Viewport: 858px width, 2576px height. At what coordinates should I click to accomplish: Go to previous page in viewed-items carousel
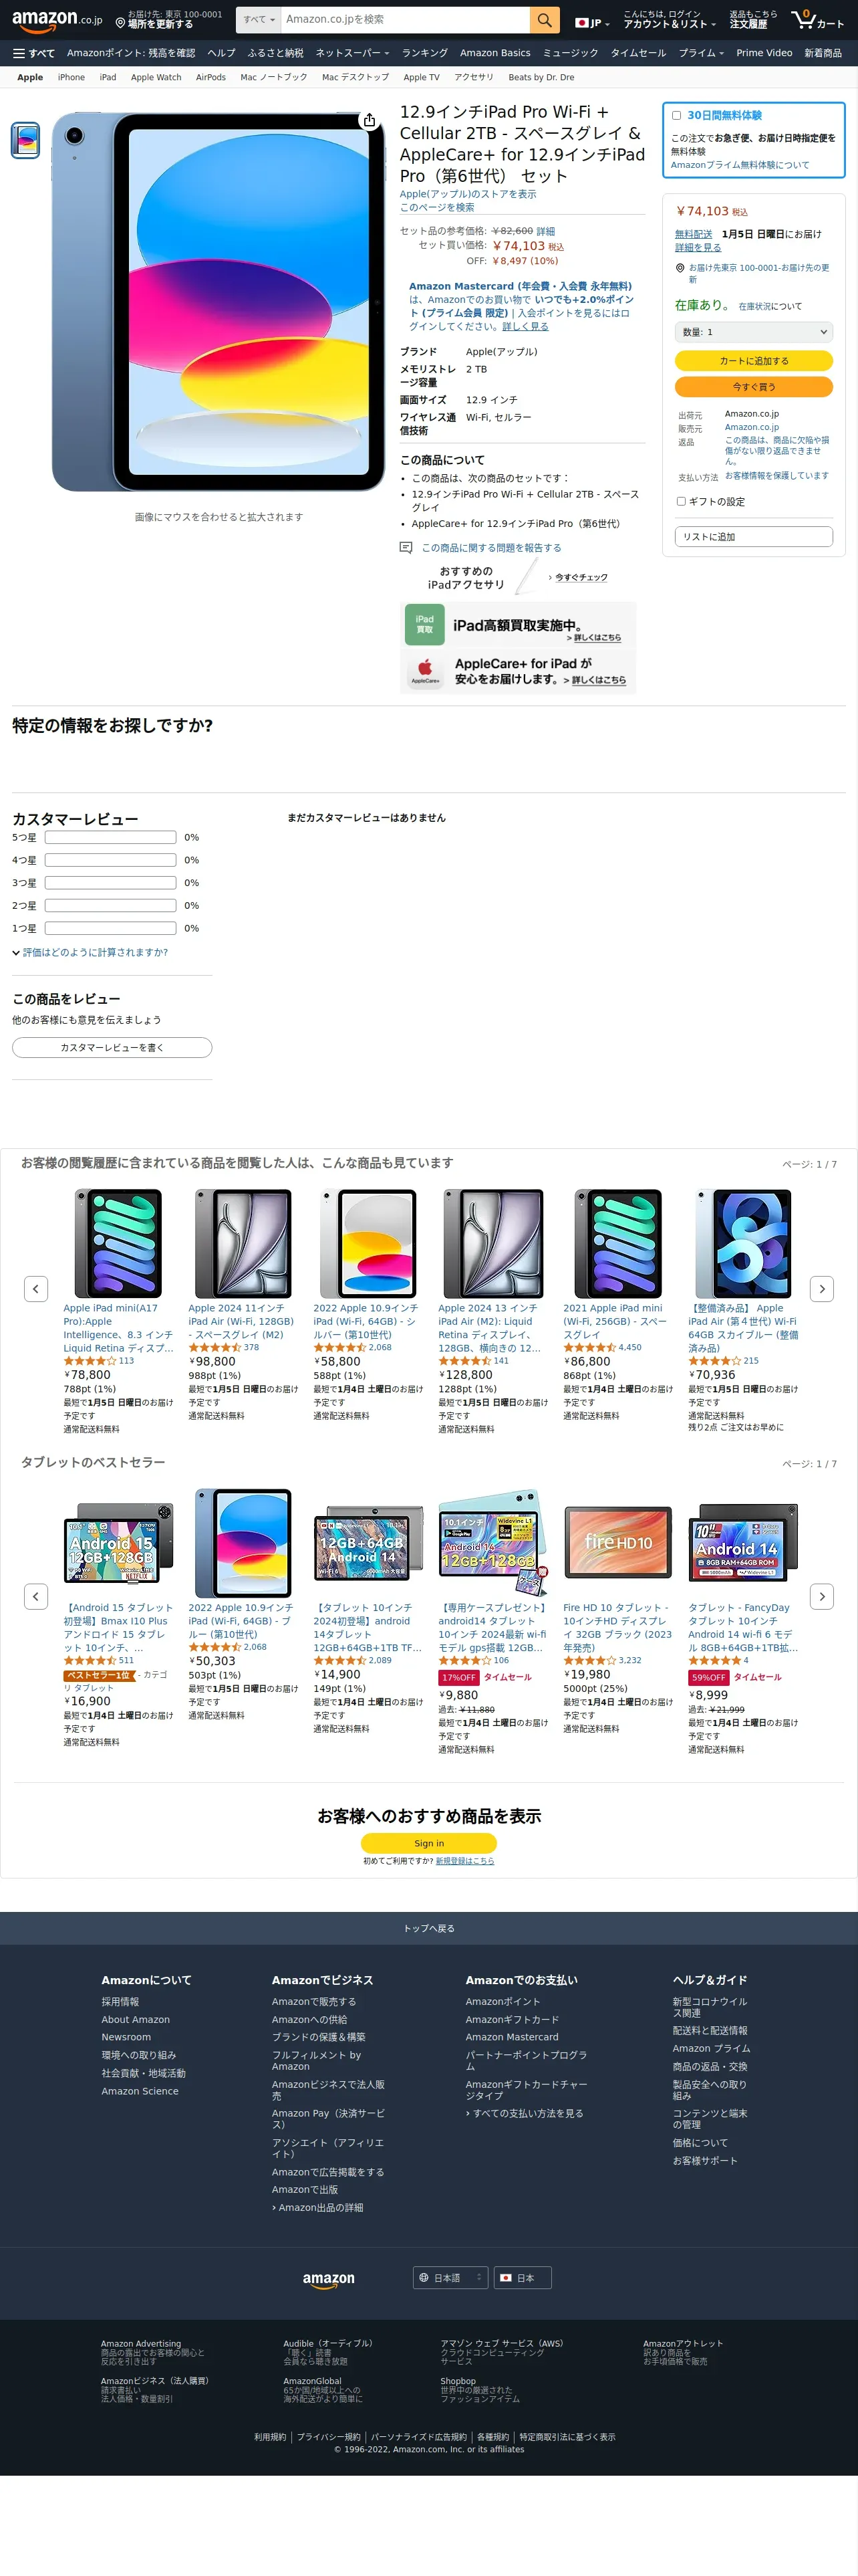click(36, 1288)
